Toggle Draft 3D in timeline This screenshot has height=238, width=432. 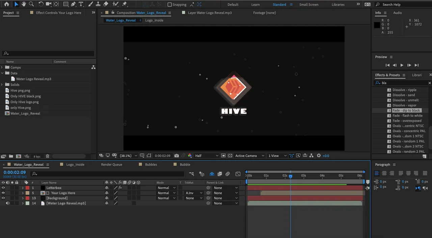point(202,174)
